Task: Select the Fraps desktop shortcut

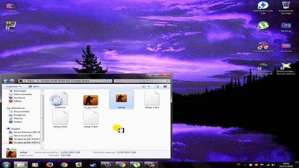Action: pos(11,27)
